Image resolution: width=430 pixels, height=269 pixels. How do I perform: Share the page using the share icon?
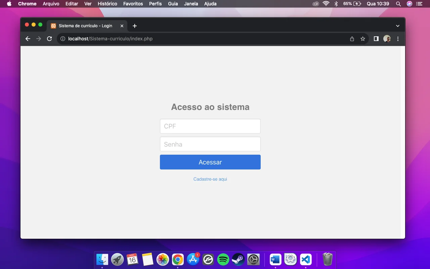click(x=352, y=39)
